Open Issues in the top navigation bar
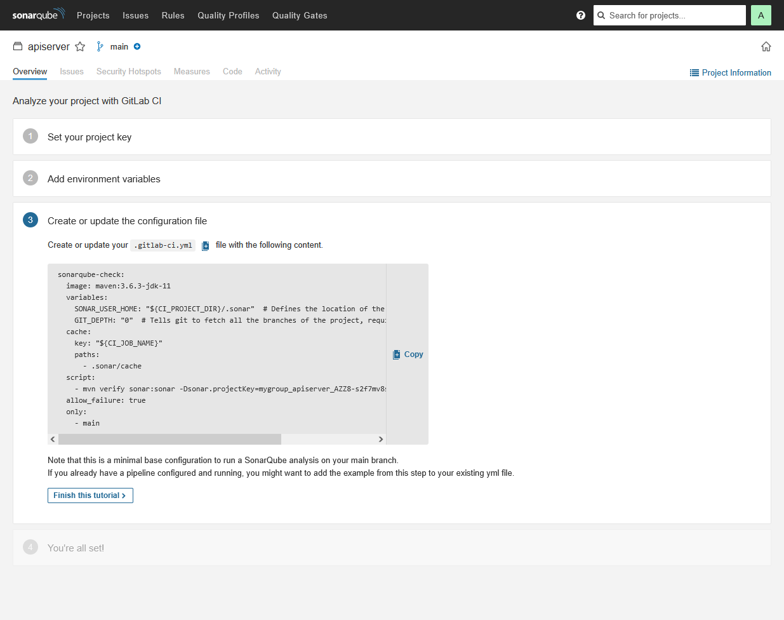Screen dimensions: 784x620 [x=135, y=15]
